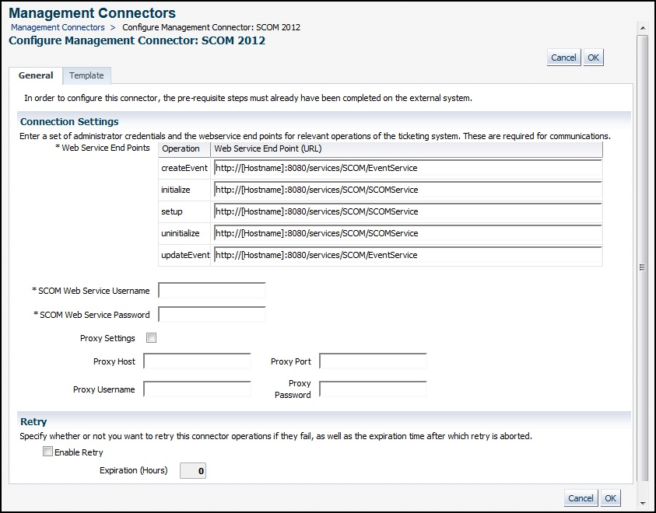Screen dimensions: 656x513
Task: Click the Proxy Port input field
Action: [372, 361]
